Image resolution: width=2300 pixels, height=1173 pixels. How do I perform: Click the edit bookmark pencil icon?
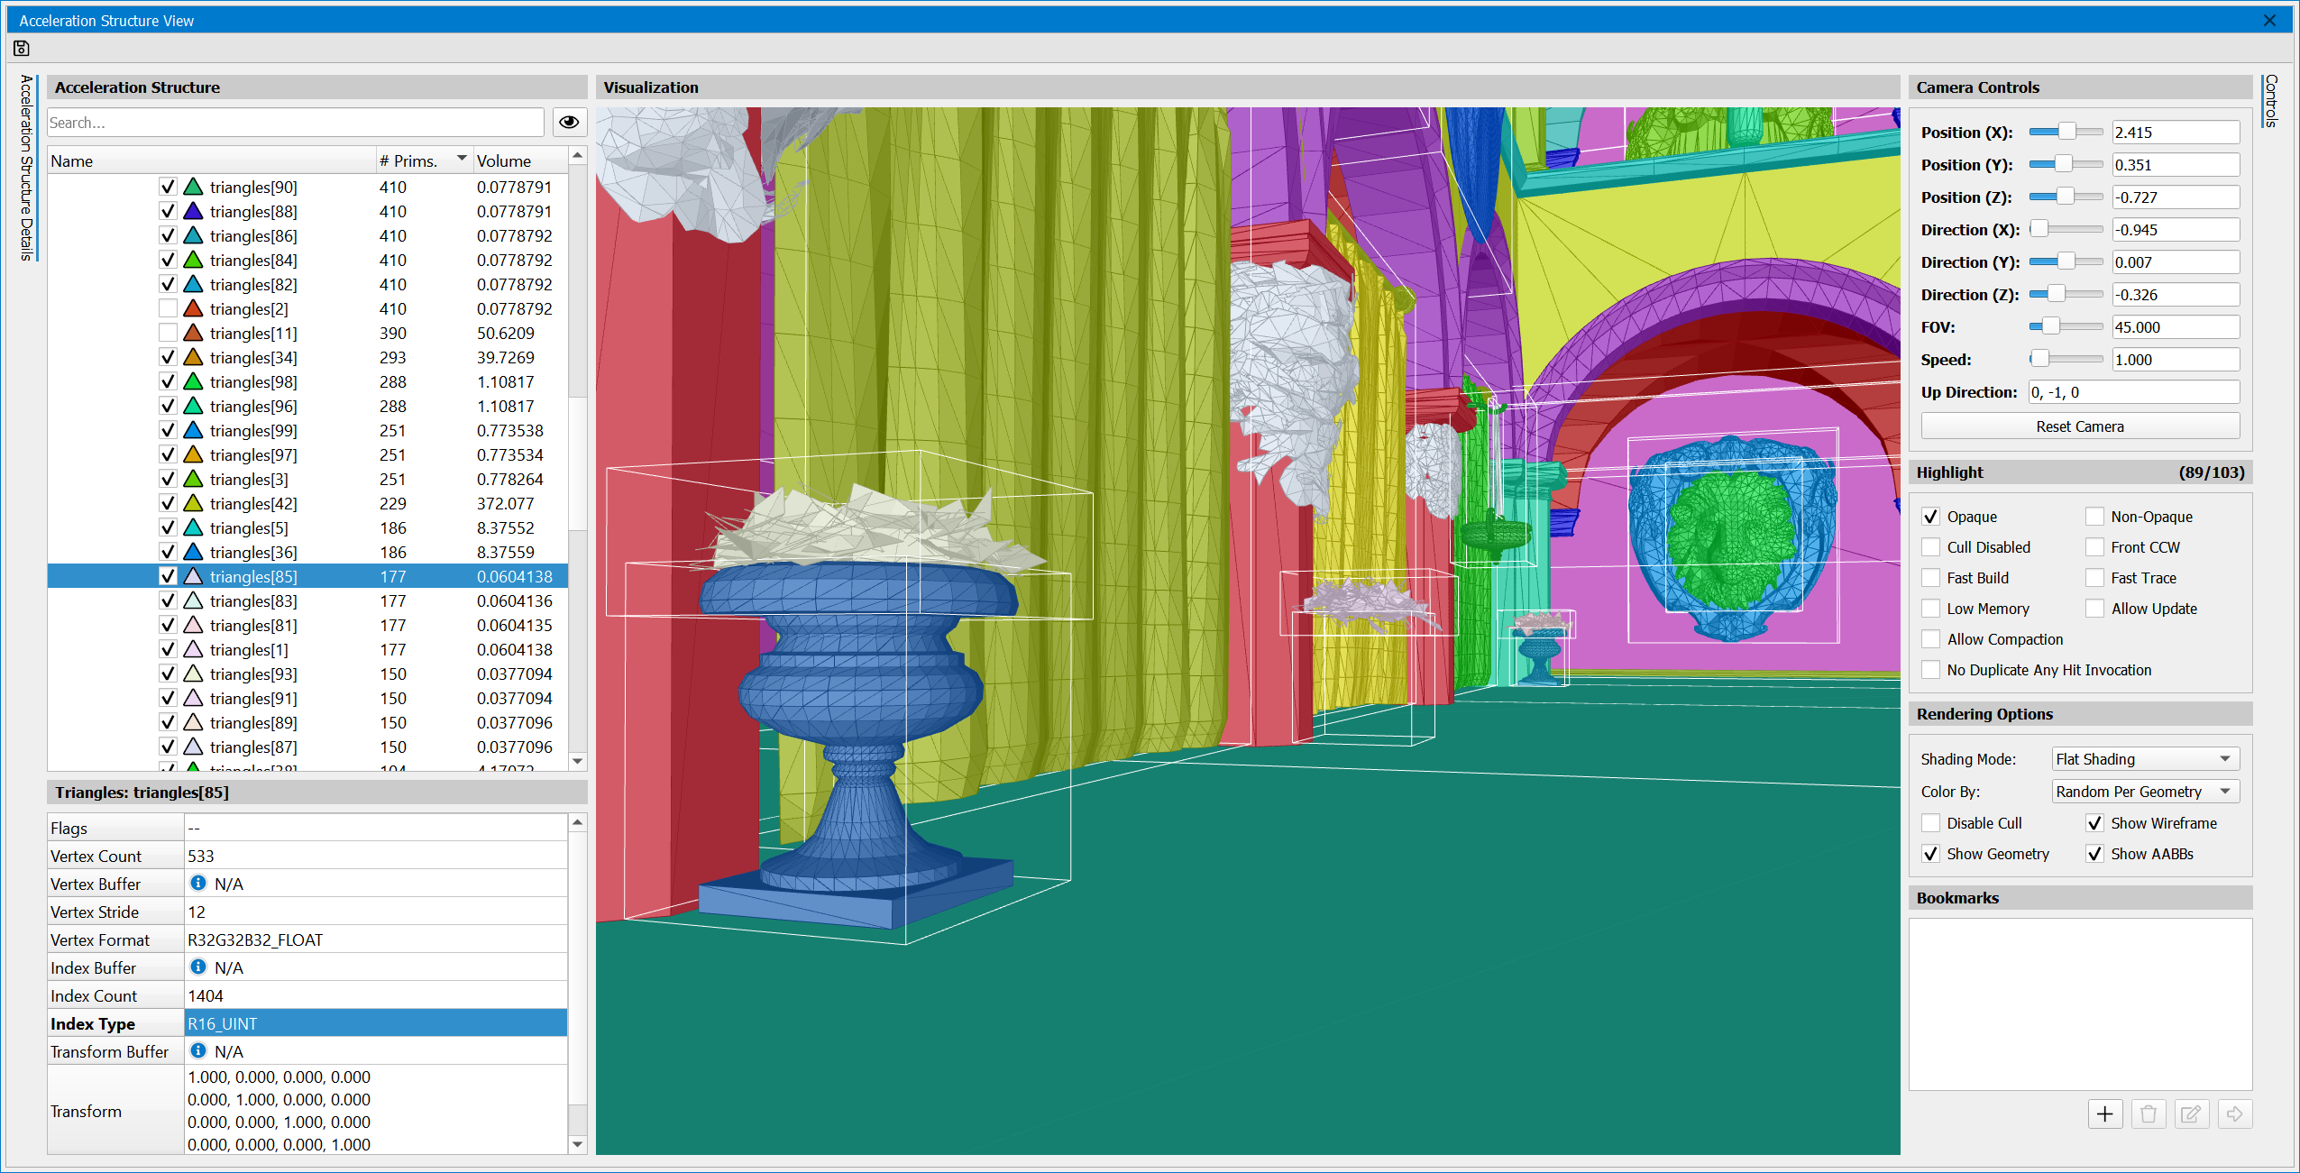[x=2191, y=1113]
